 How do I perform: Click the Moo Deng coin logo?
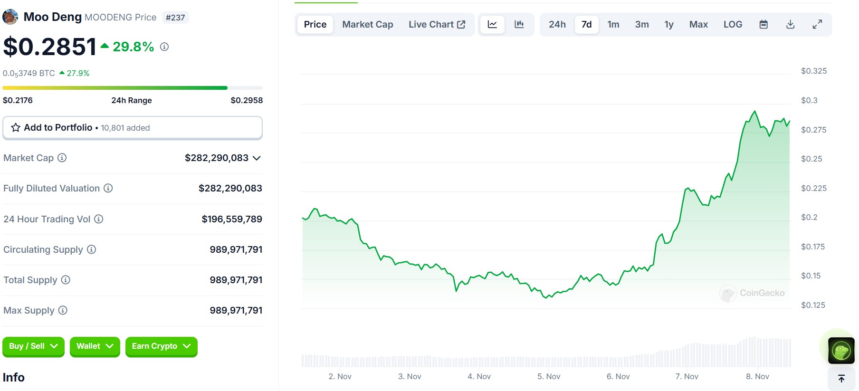coord(10,17)
